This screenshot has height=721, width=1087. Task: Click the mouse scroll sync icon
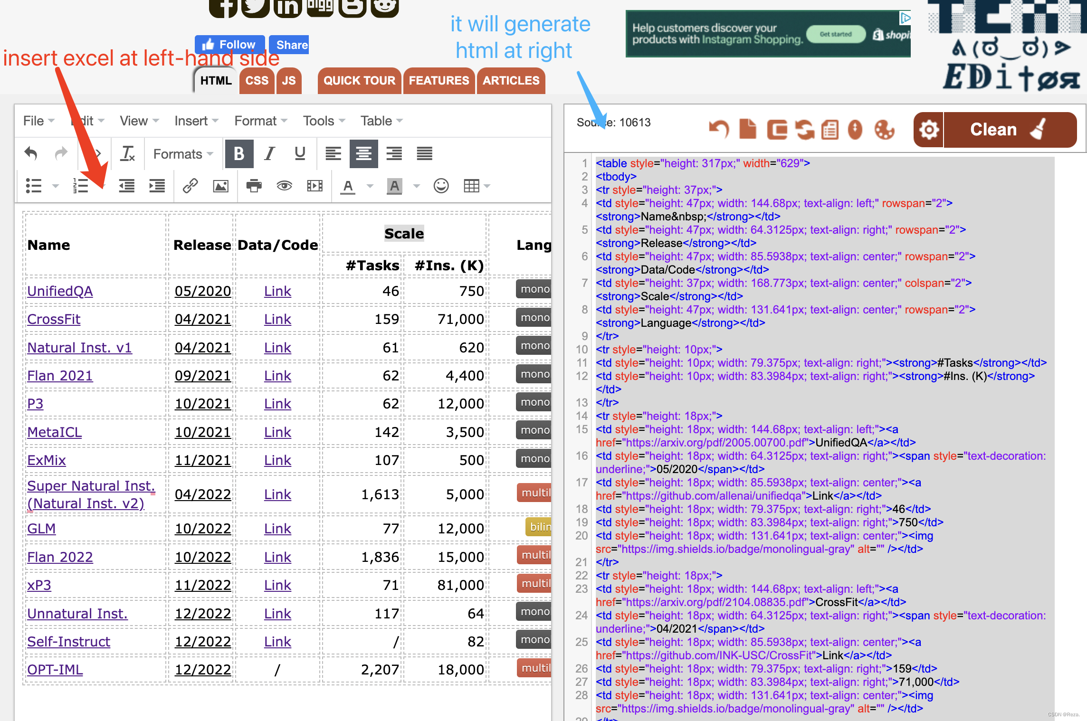[x=855, y=129]
